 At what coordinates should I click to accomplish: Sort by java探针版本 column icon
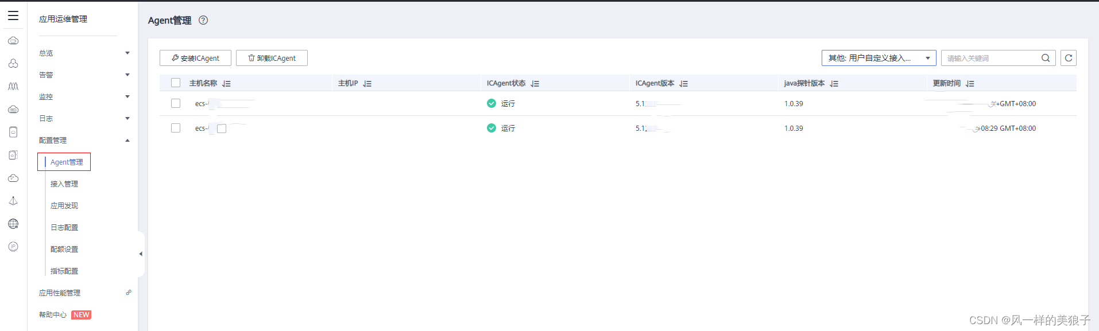pos(834,84)
